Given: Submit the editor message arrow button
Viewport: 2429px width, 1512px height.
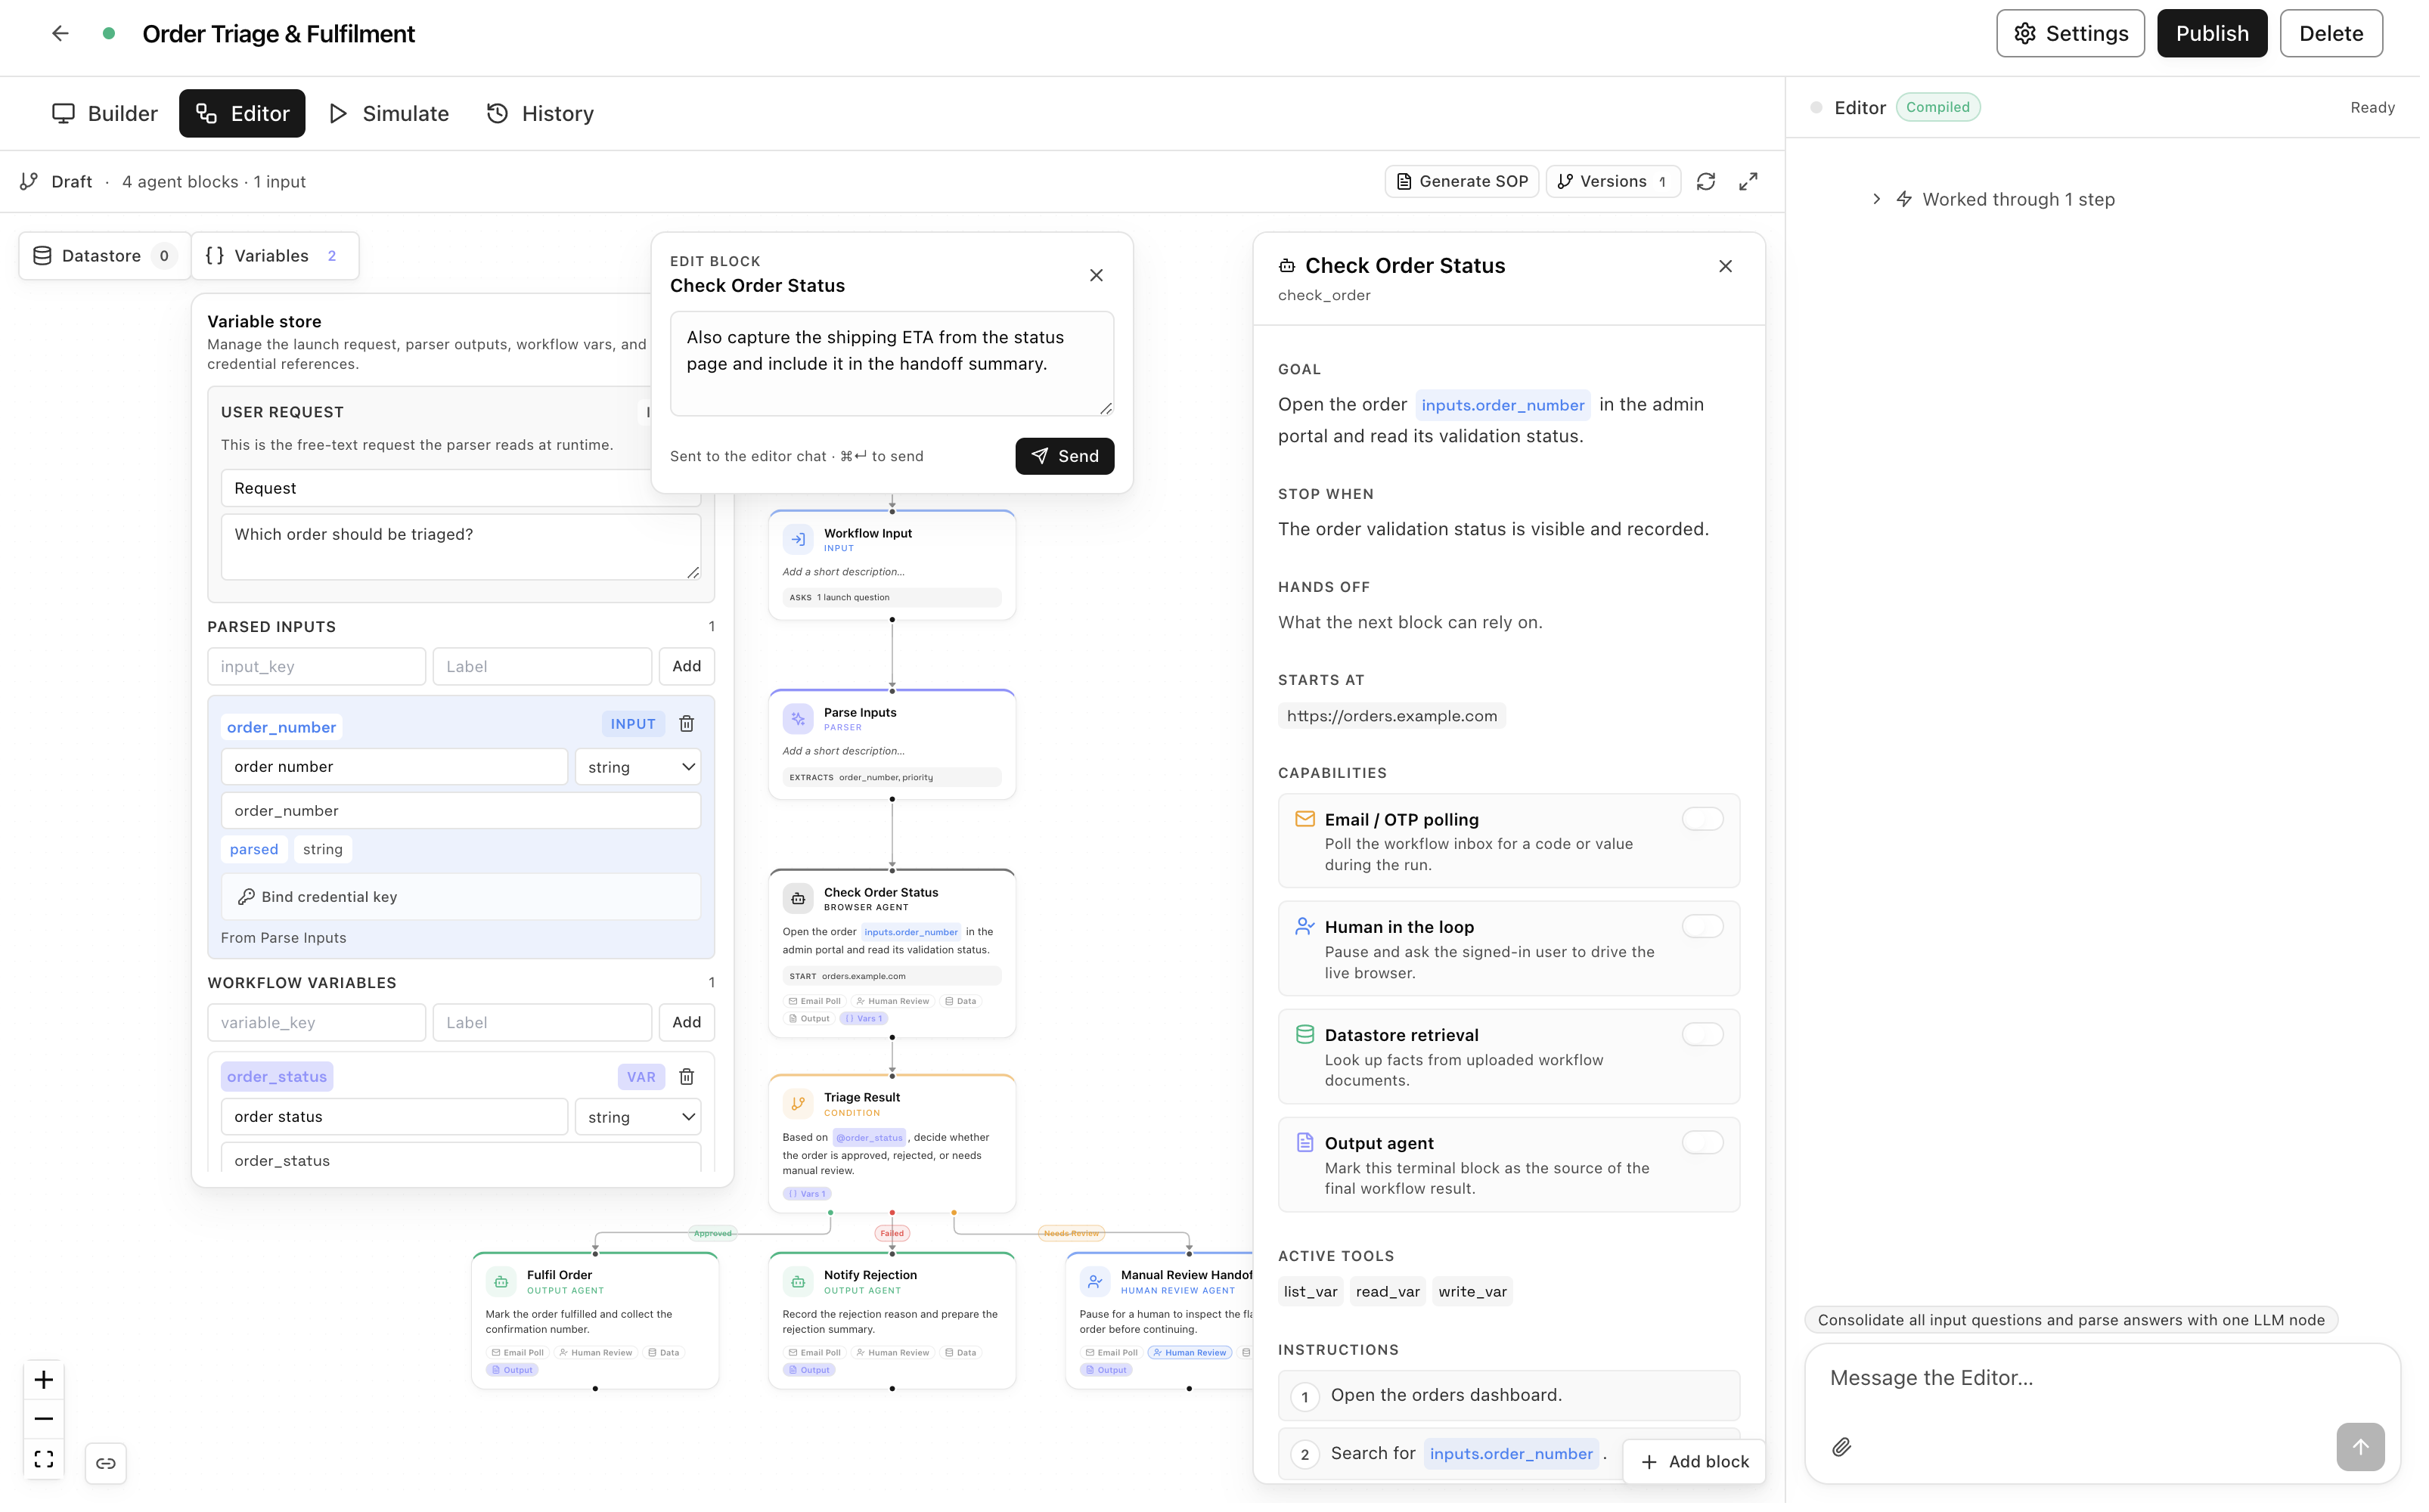Looking at the screenshot, I should 2369,1452.
